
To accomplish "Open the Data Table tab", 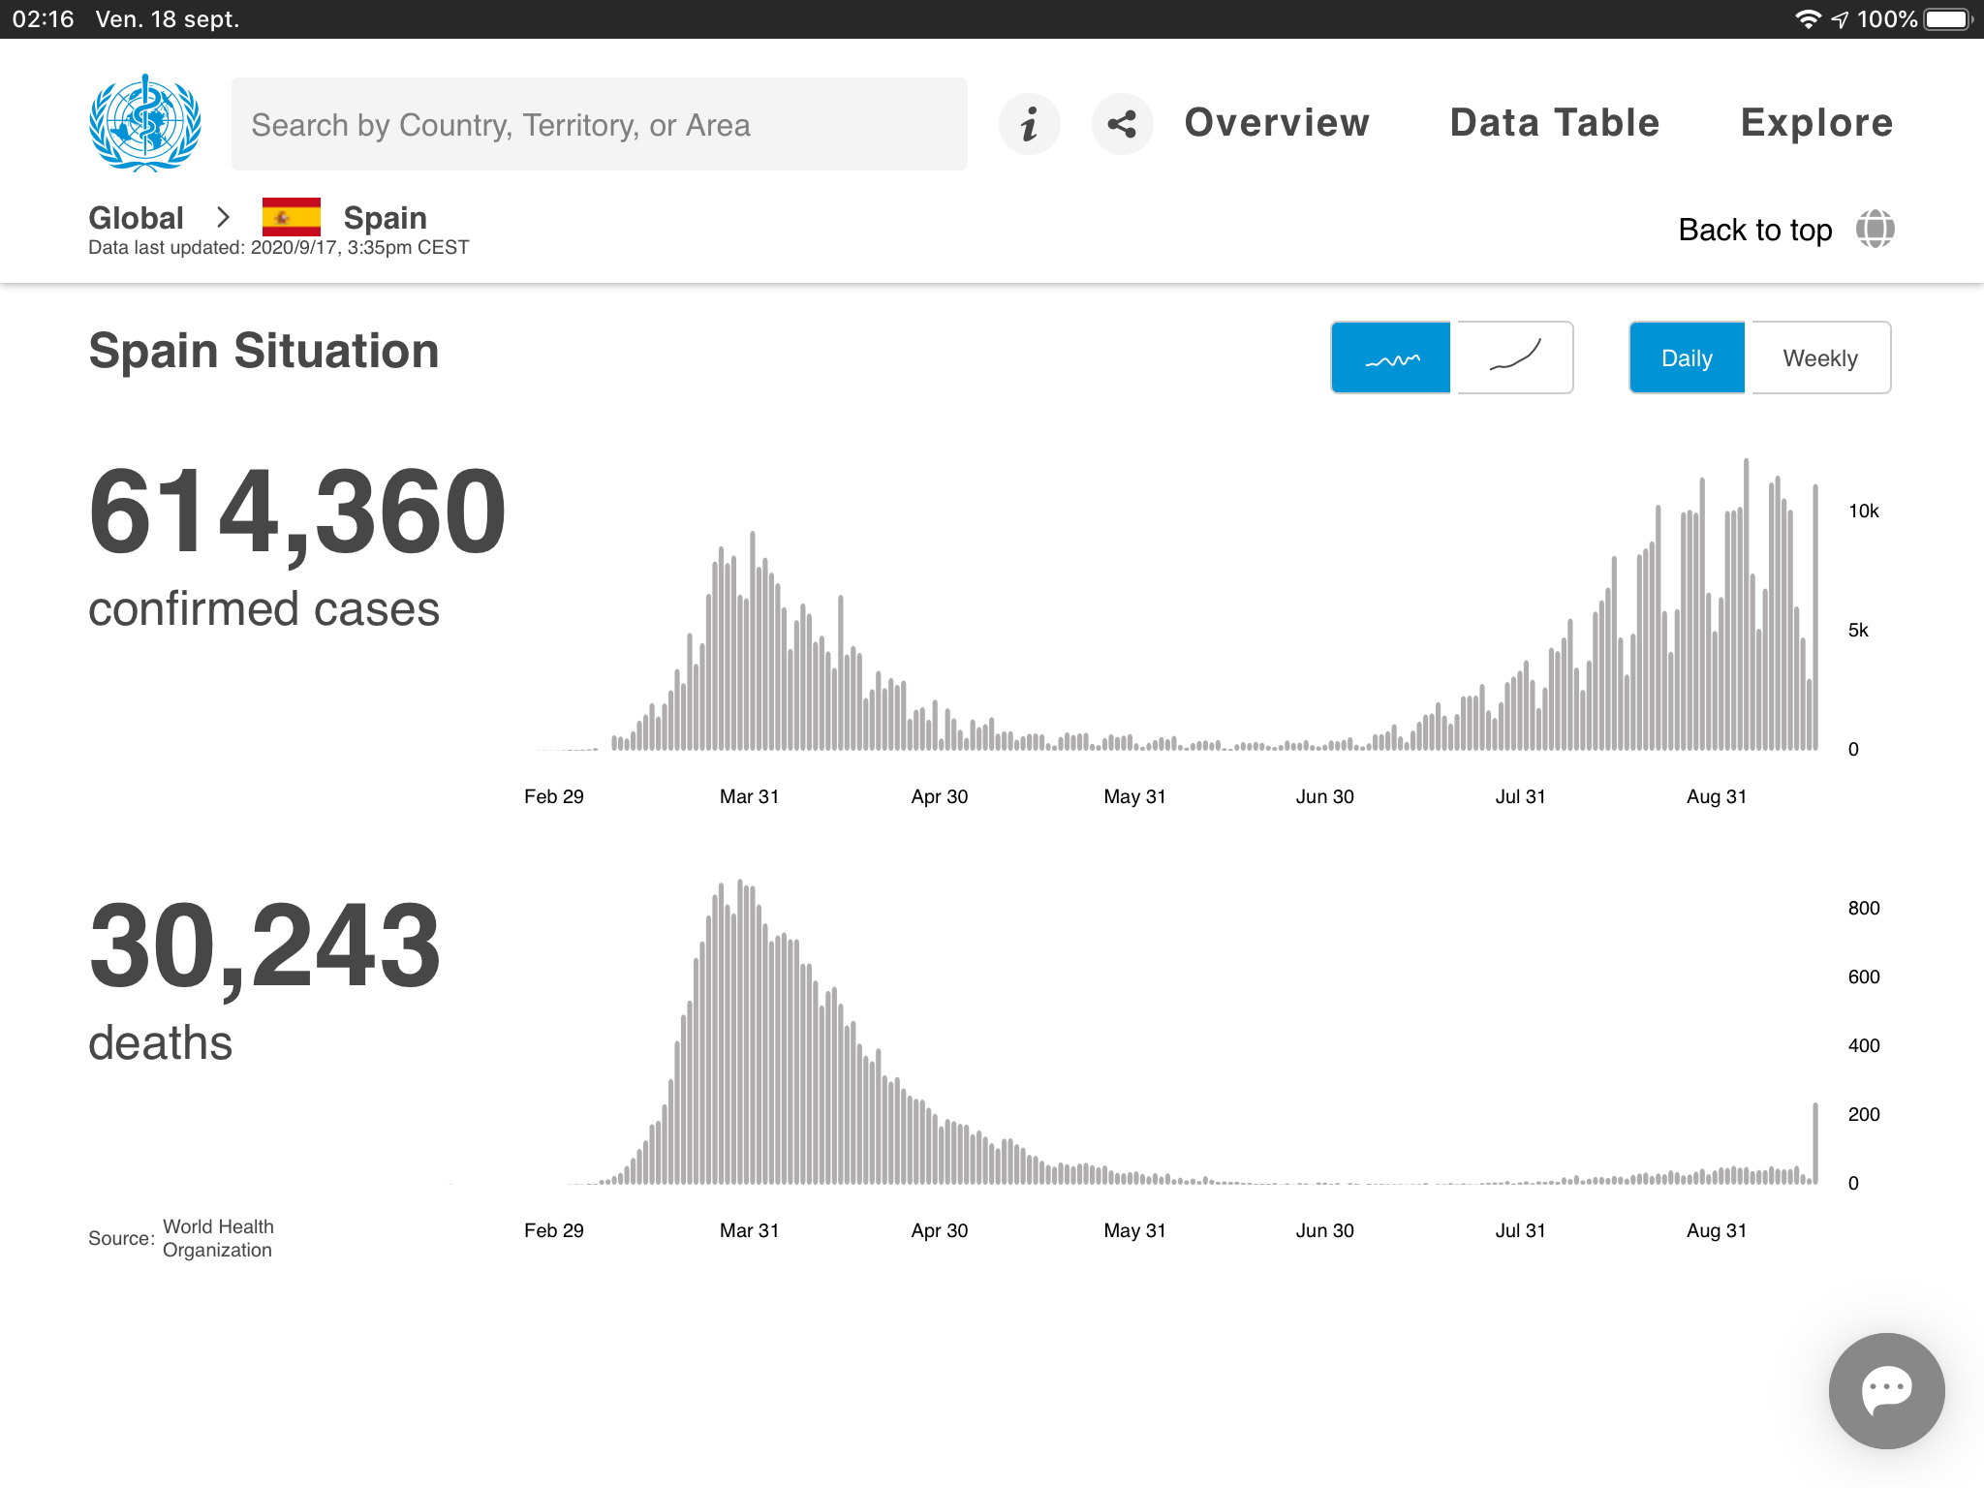I will pyautogui.click(x=1555, y=123).
